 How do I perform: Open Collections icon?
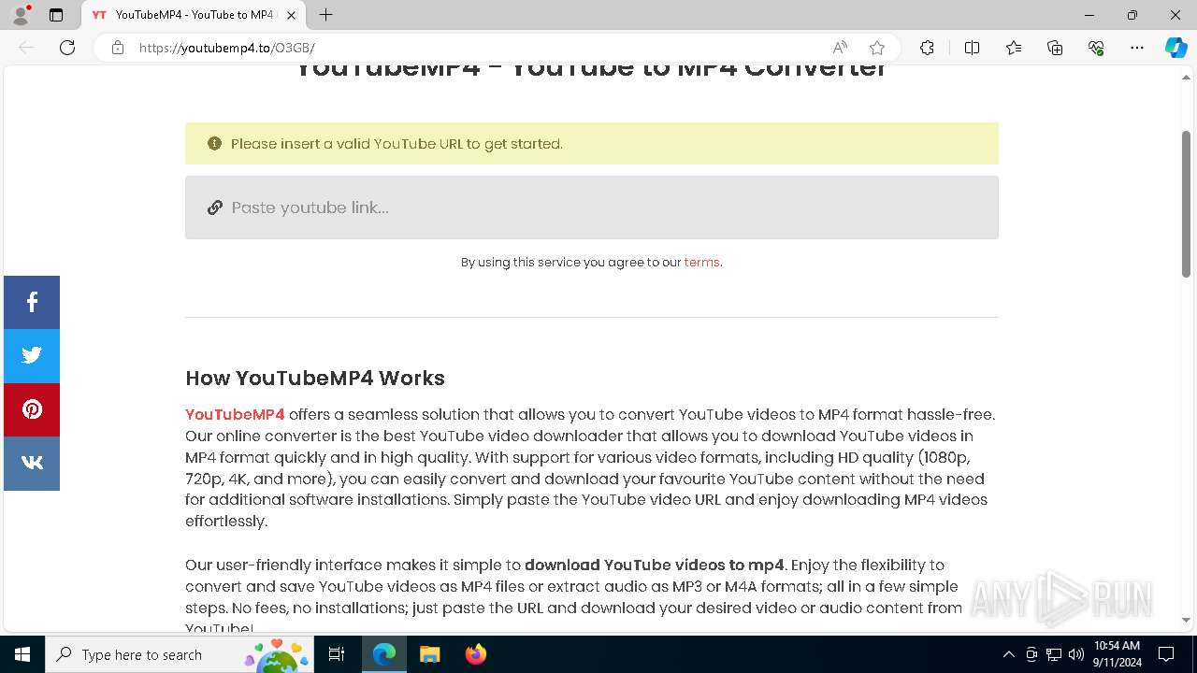[1055, 48]
